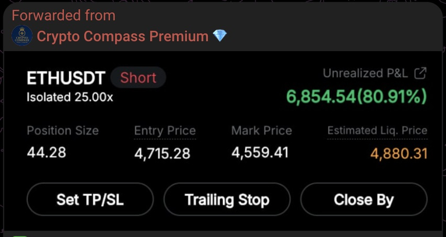
Task: Open the Crypto Compass Premium channel link
Action: [123, 37]
